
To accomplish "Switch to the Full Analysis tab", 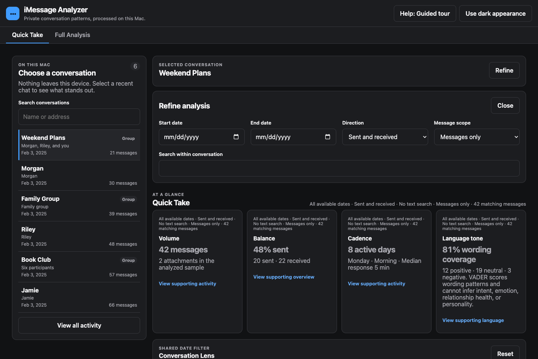I will (x=72, y=35).
